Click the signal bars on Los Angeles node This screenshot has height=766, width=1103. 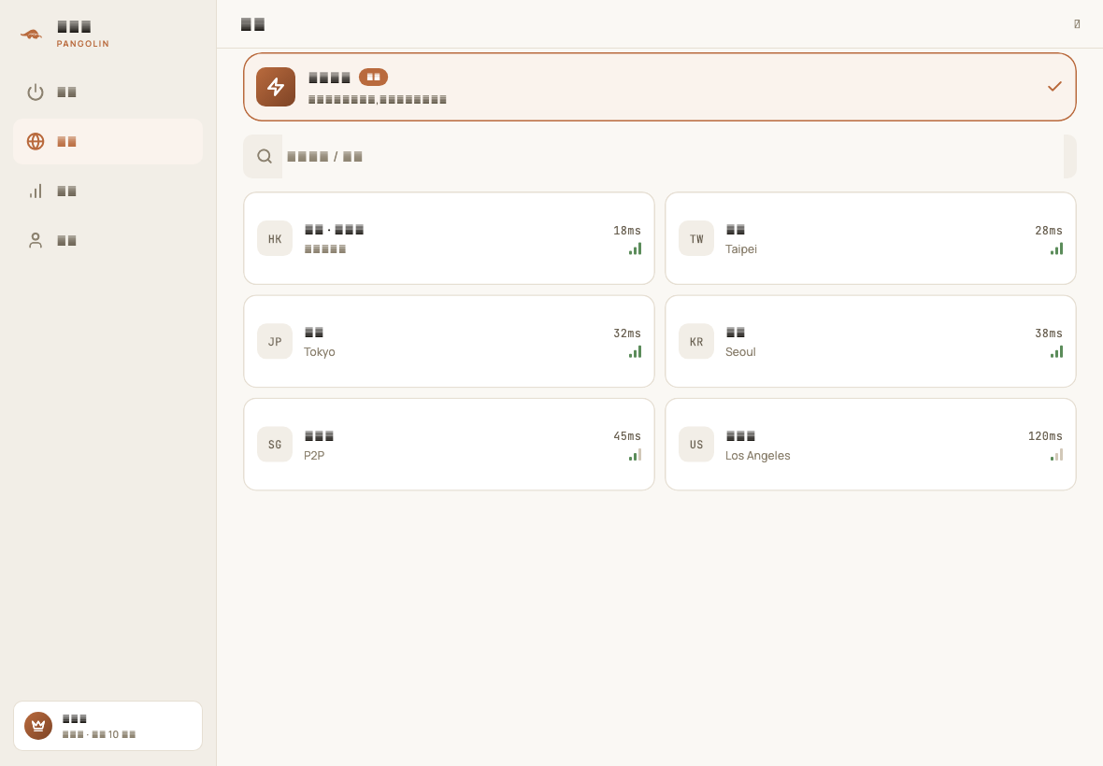[x=1056, y=455]
